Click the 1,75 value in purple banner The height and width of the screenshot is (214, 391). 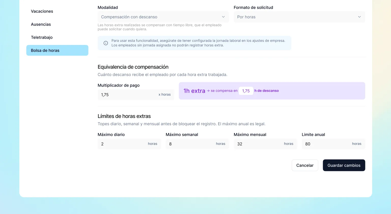point(246,91)
